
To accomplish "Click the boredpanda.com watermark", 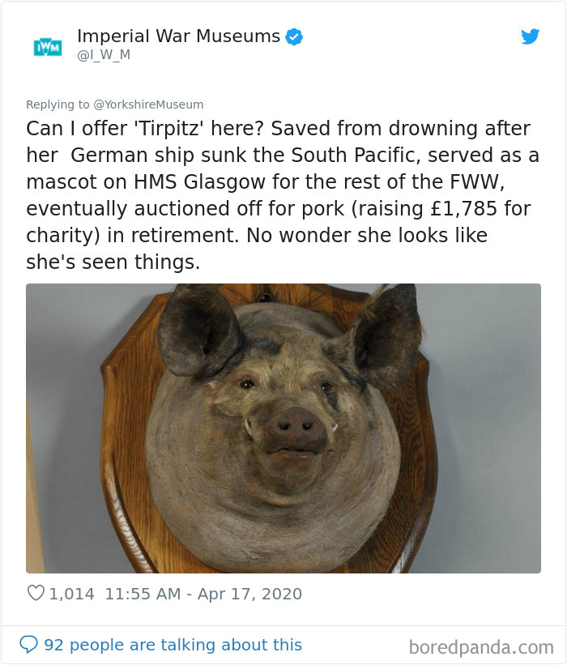I will pos(481,648).
